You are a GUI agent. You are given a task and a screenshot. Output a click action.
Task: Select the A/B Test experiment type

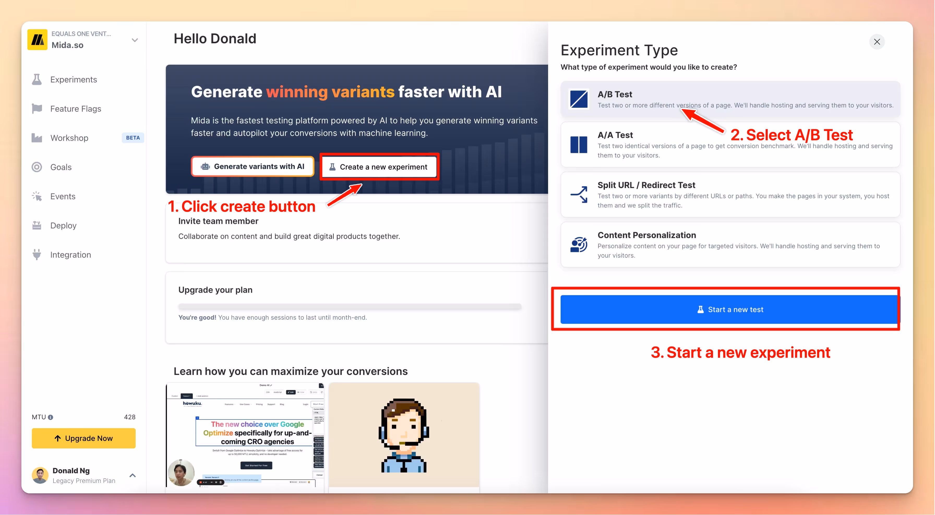click(x=730, y=99)
